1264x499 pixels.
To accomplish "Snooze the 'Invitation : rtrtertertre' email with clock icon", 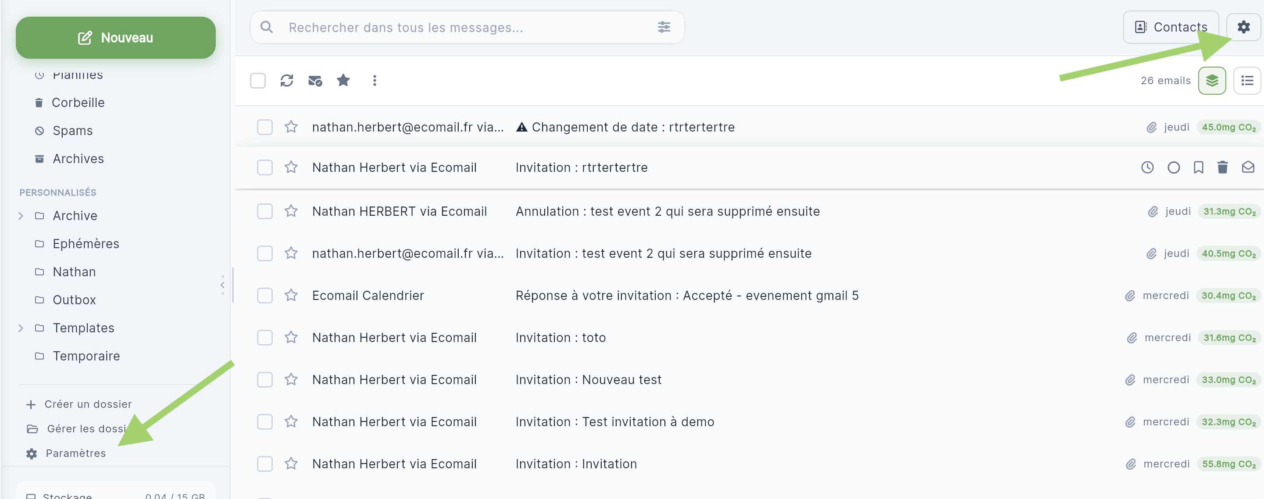I will pos(1147,168).
